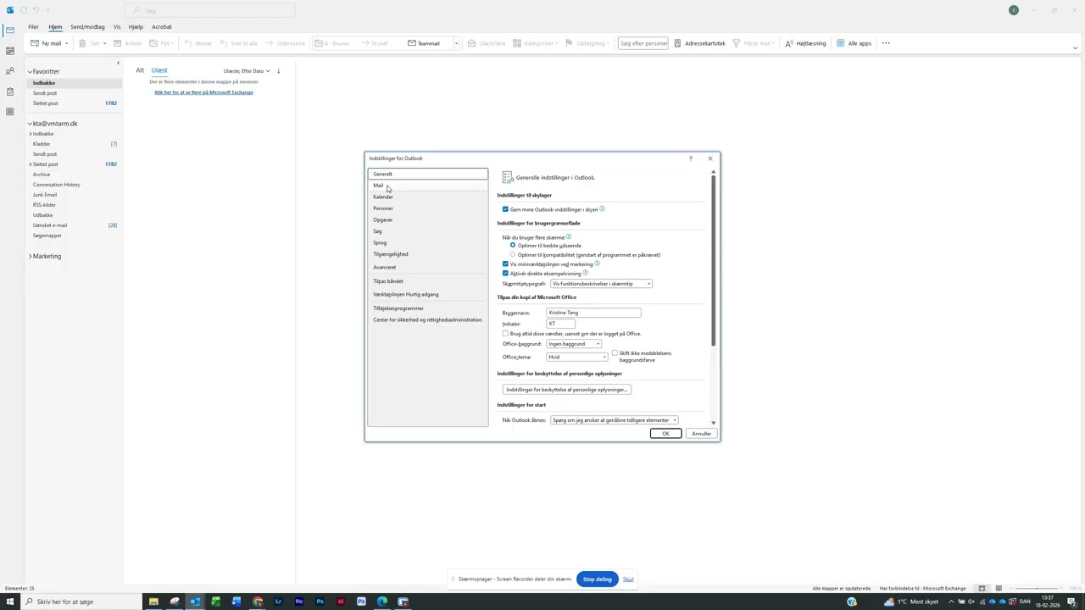1085x610 pixels.
Task: Open InDesign from the taskbar
Action: [x=341, y=602]
